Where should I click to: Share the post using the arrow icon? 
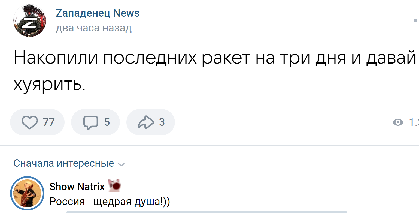pyautogui.click(x=146, y=122)
